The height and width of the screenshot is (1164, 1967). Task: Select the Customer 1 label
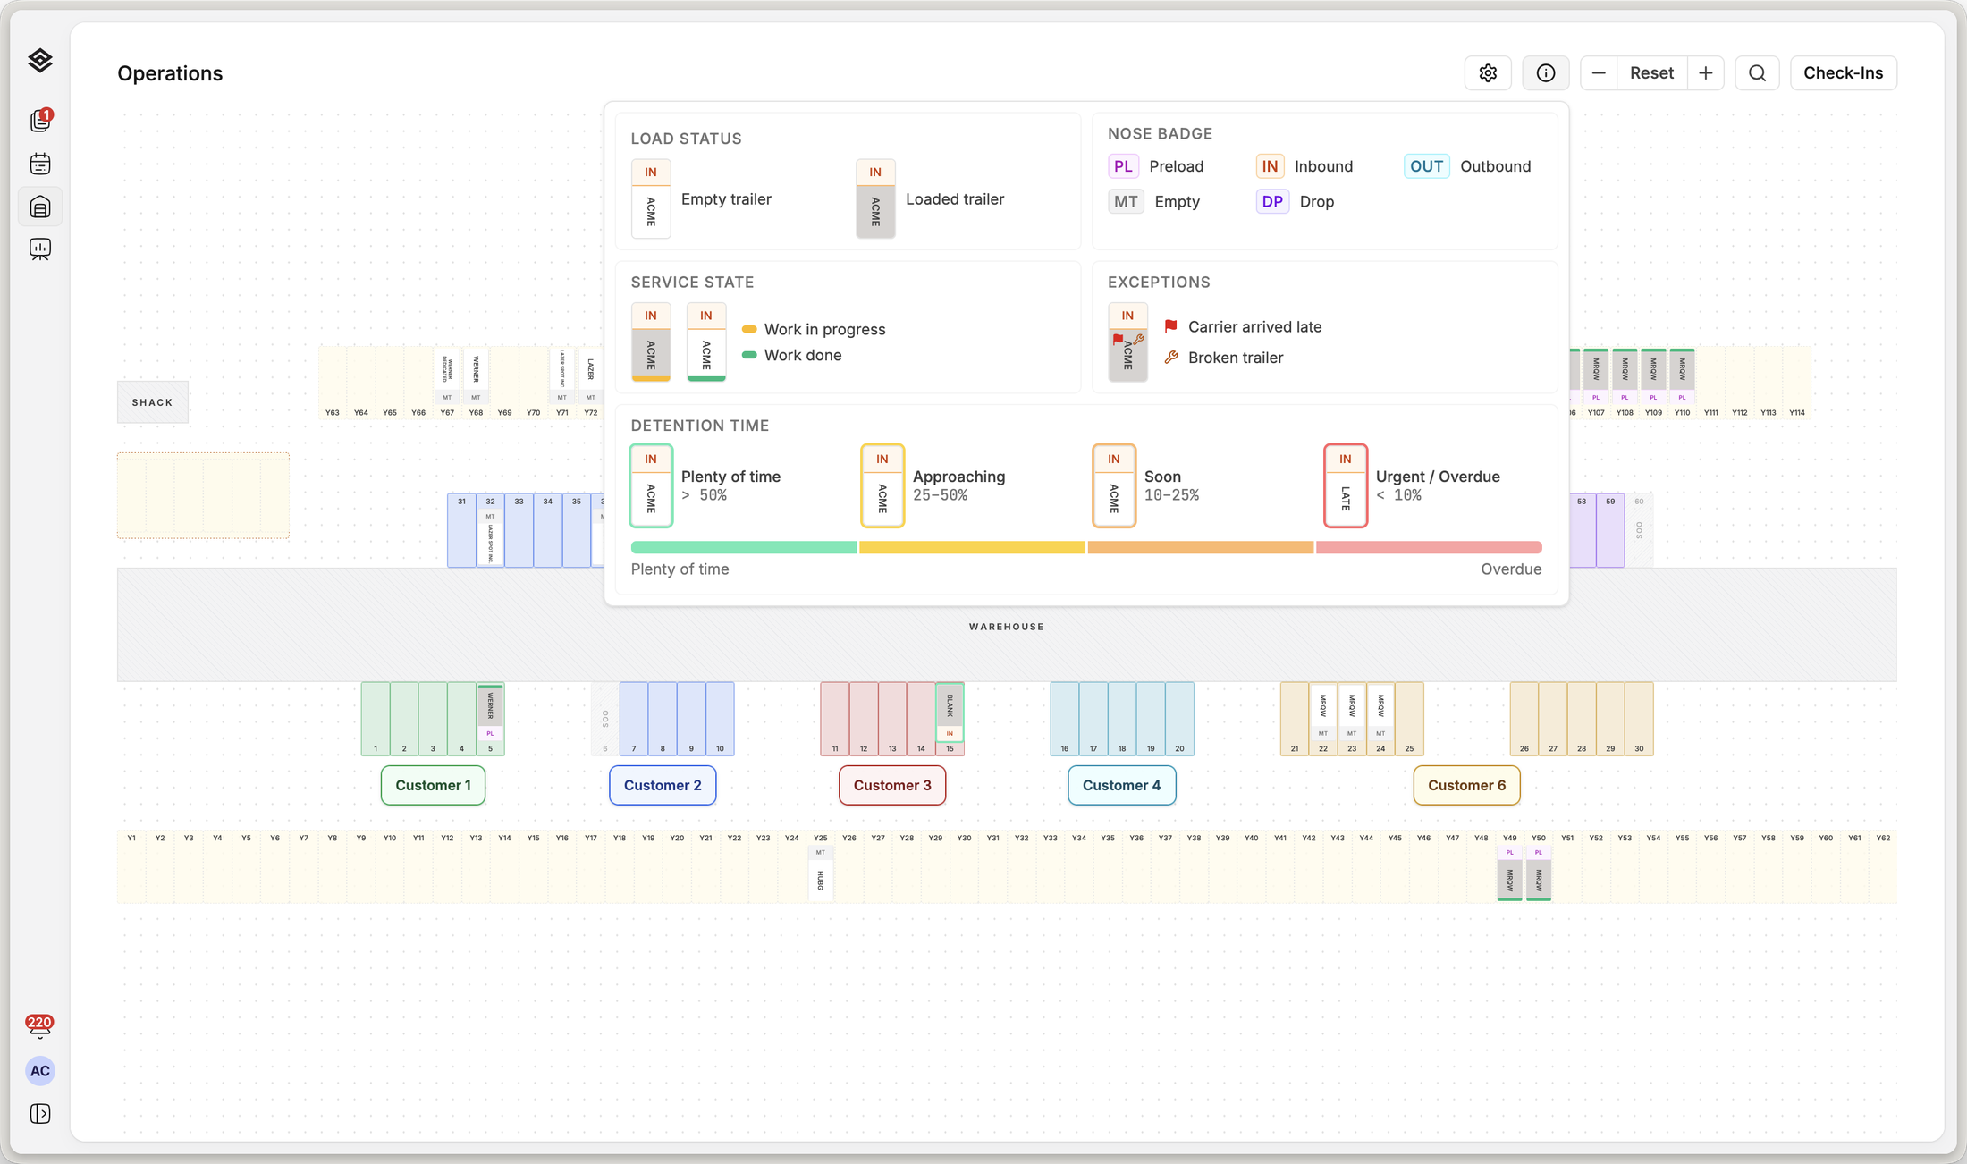433,785
